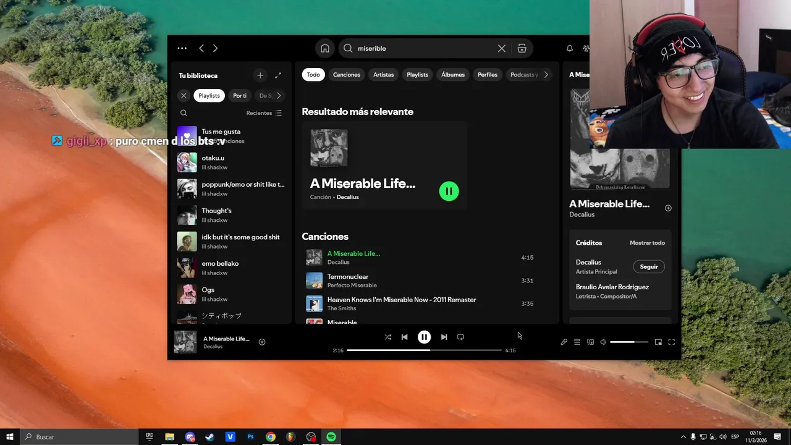Toggle shuffle playback
Viewport: 791px width, 445px height.
(387, 337)
